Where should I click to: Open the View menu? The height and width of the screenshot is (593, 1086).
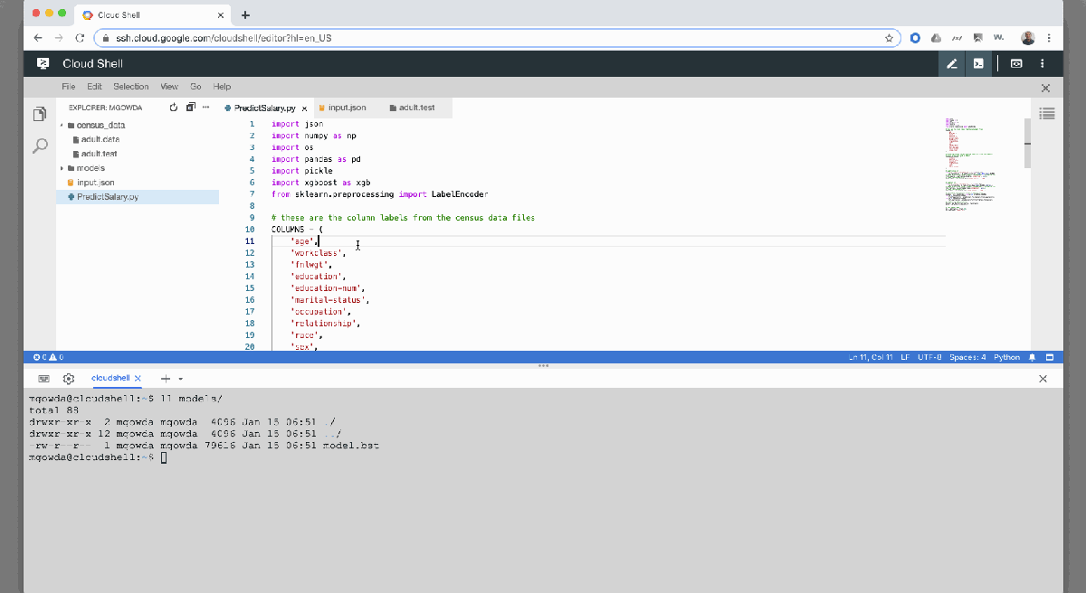[169, 87]
